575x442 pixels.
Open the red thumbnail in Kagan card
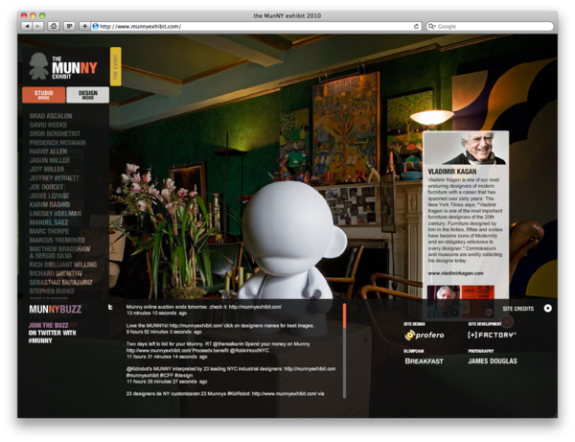tap(478, 301)
